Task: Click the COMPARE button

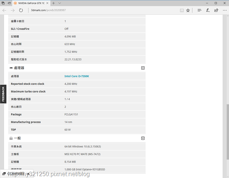Action: (x=16, y=174)
